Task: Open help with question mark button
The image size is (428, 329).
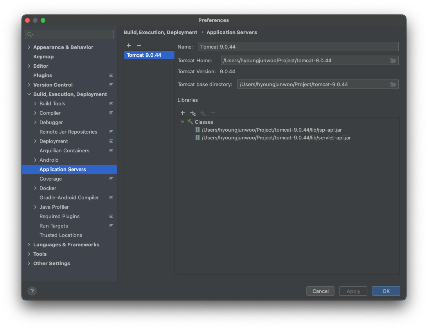Action: pos(32,291)
